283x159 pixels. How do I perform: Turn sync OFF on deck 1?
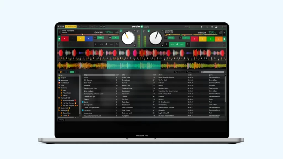(x=95, y=38)
